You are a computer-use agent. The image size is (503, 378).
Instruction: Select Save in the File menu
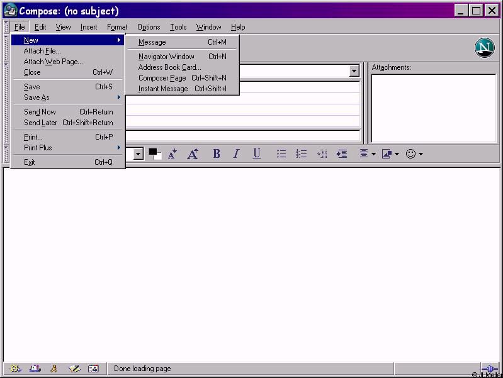pyautogui.click(x=68, y=87)
